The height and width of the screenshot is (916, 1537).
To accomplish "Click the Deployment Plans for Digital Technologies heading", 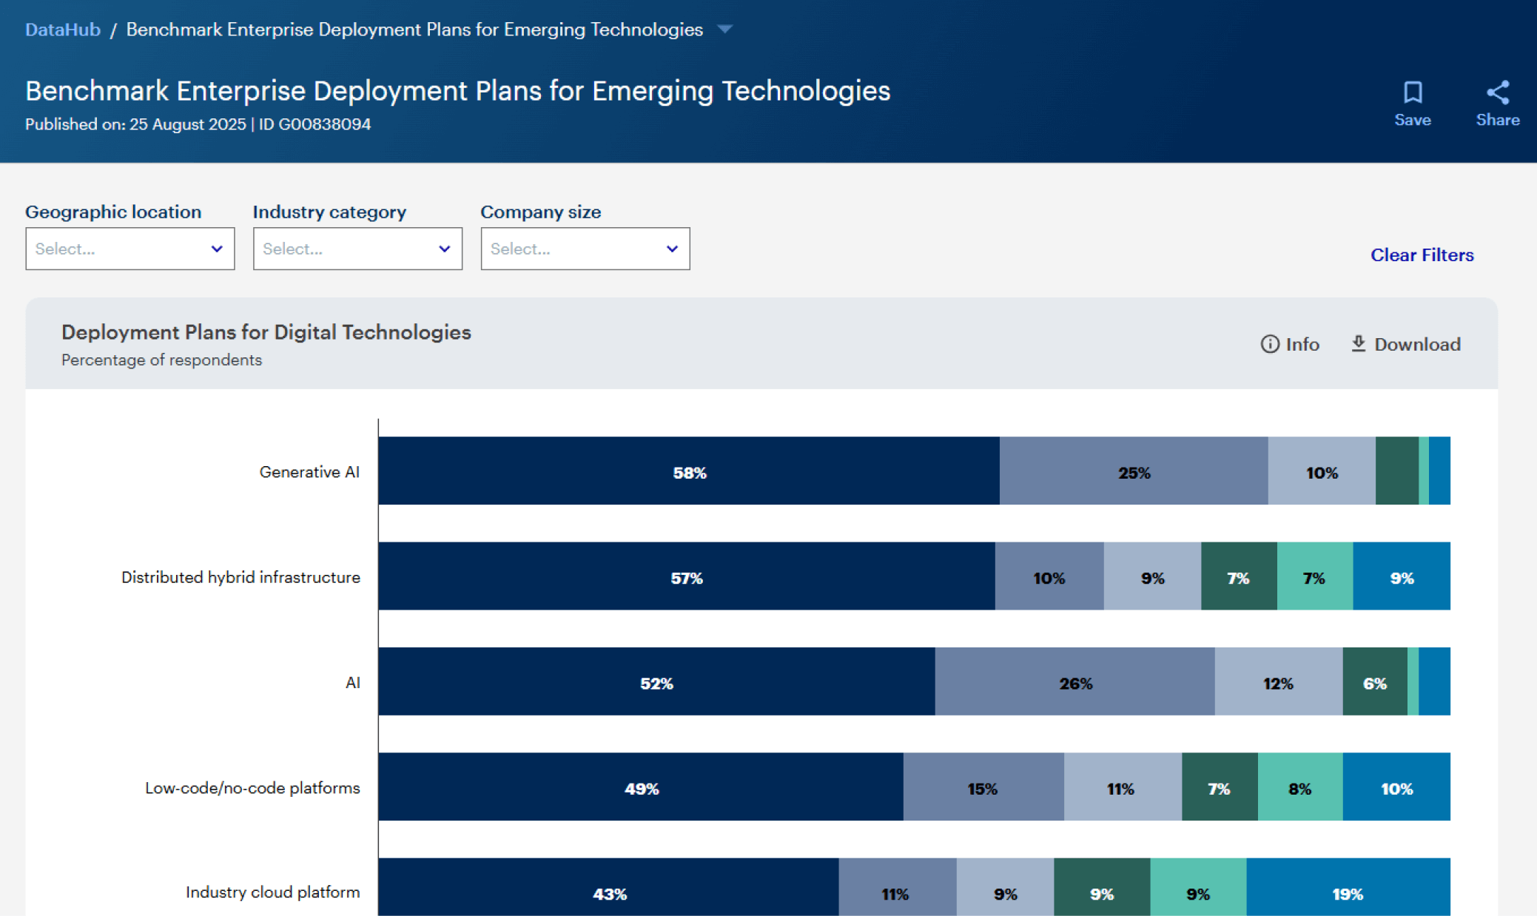I will point(266,332).
